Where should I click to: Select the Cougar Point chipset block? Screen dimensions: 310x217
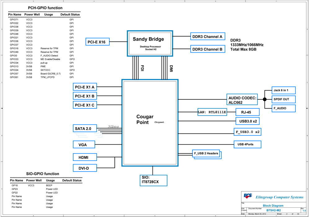[x=150, y=123]
